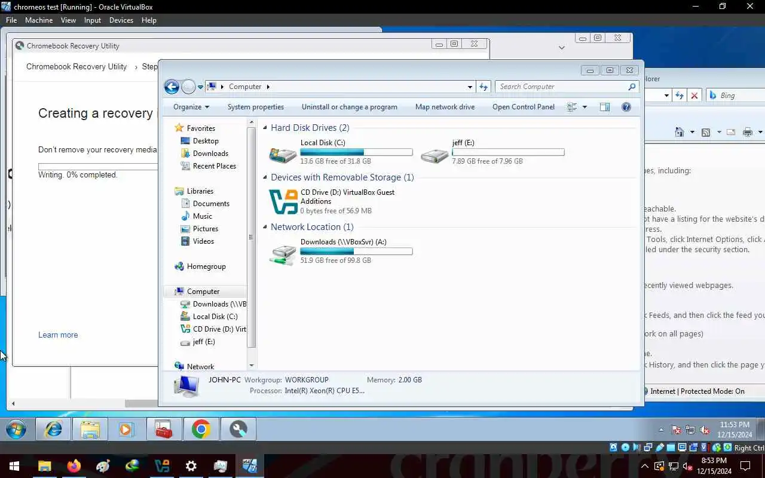The image size is (765, 478).
Task: Open VirtualBox View menu
Action: coord(68,20)
